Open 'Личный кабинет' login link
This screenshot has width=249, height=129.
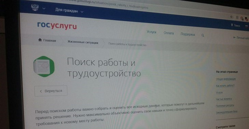241,38
